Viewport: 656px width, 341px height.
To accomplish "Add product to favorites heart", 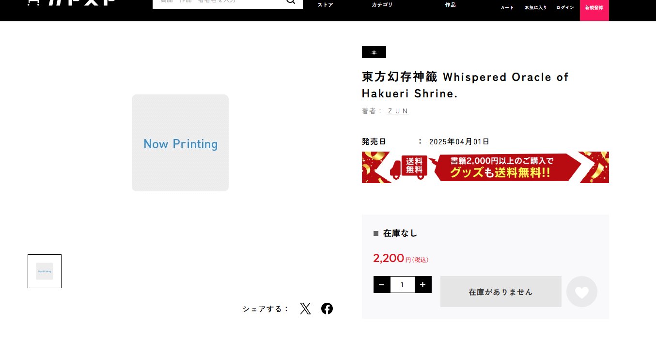I will click(x=582, y=292).
